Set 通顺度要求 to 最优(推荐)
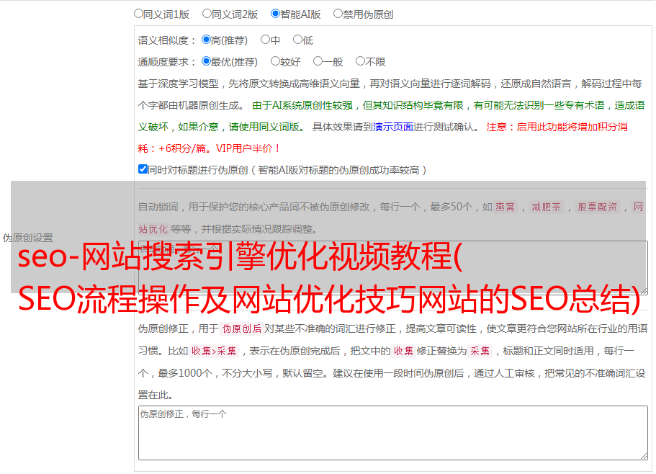The image size is (656, 474). [206, 61]
